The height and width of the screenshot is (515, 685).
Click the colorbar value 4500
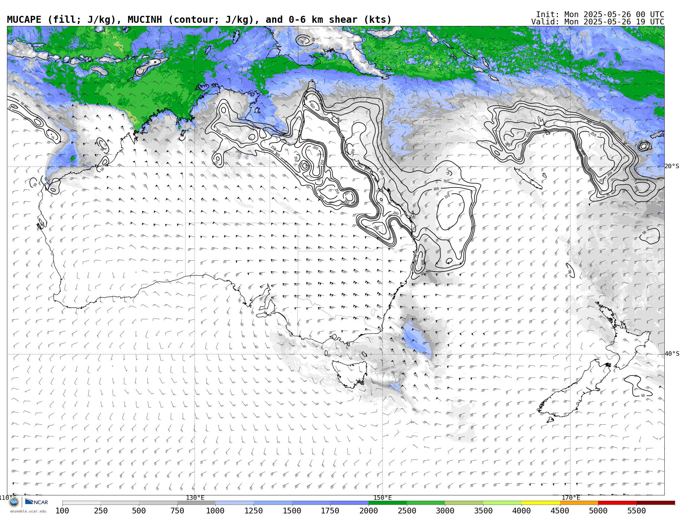560,511
